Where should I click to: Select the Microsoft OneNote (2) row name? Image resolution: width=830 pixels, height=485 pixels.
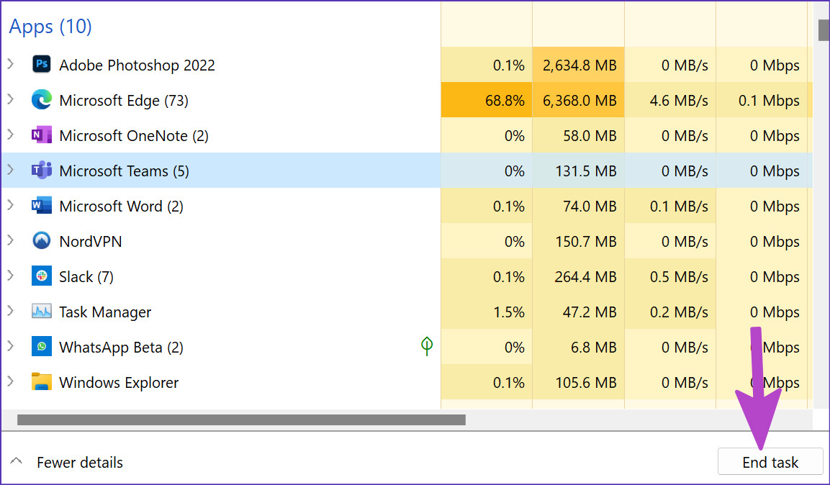pyautogui.click(x=134, y=136)
